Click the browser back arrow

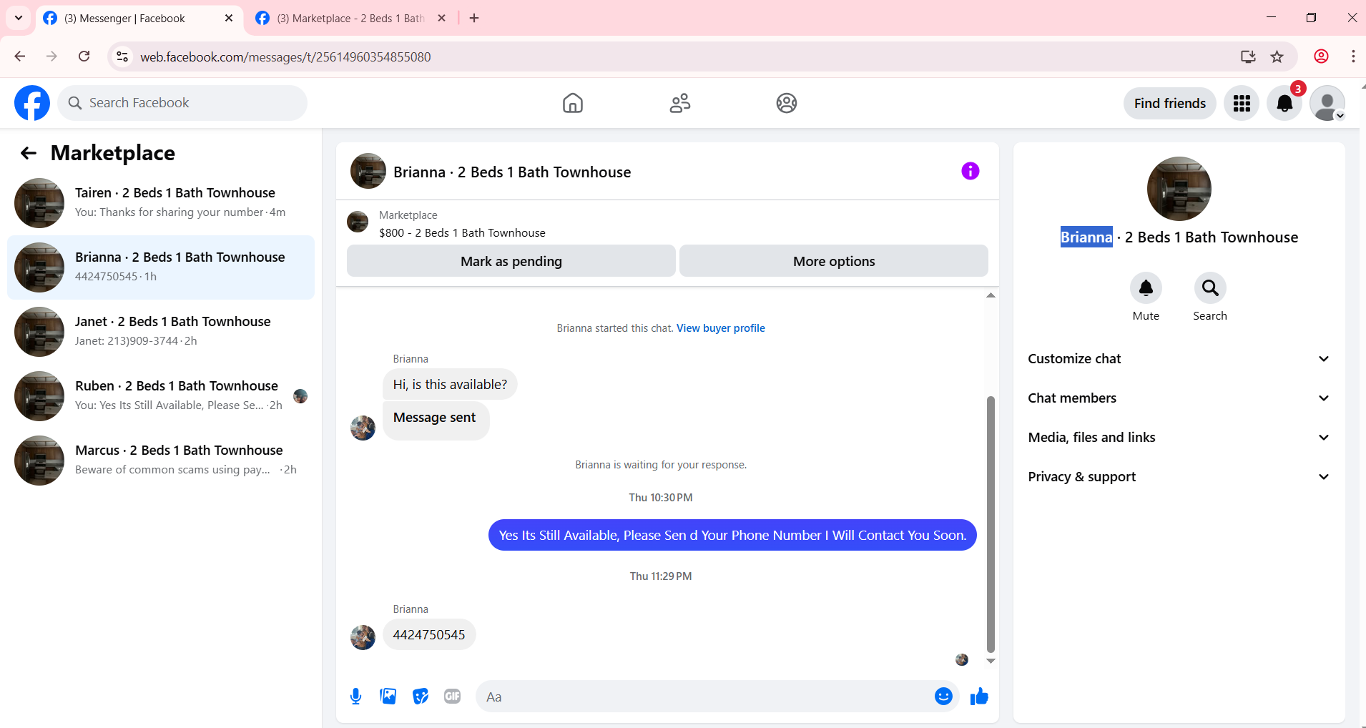pos(20,56)
